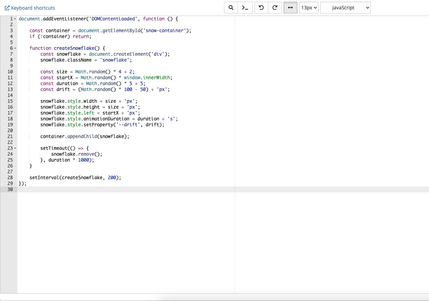Collapse the setTimeout block fold on line 23

point(15,148)
